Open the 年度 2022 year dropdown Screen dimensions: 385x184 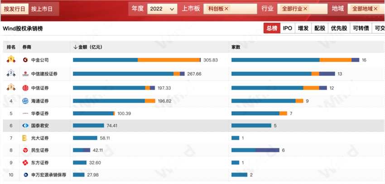[x=162, y=9]
